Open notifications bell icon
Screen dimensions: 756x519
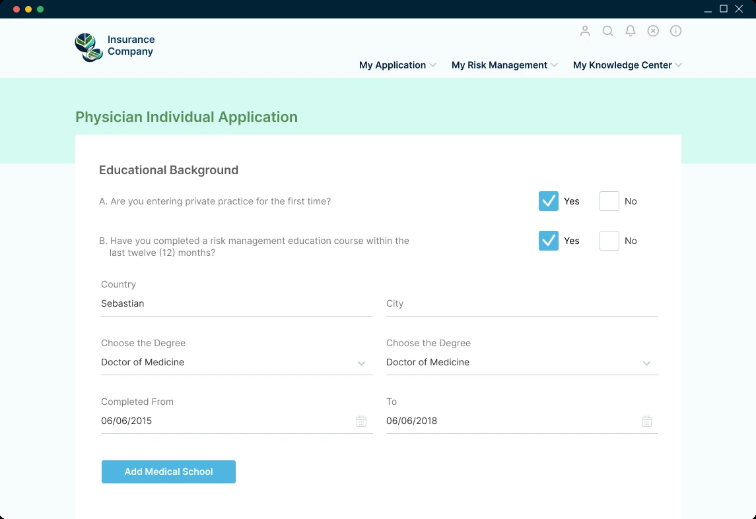[630, 31]
